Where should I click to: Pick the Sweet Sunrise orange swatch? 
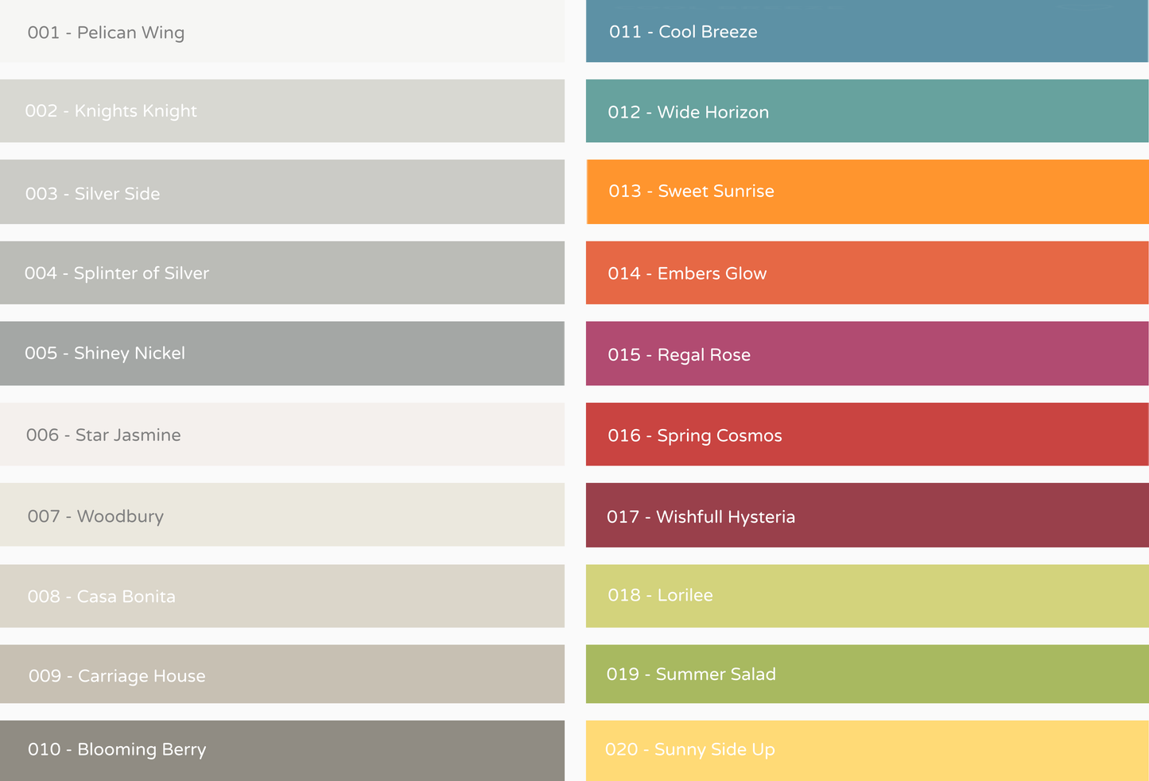pos(867,191)
